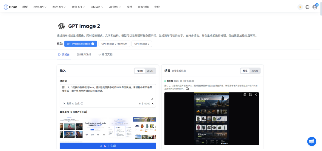Switch to the README tab
Screen dimensions: 322x151
[x=84, y=54]
